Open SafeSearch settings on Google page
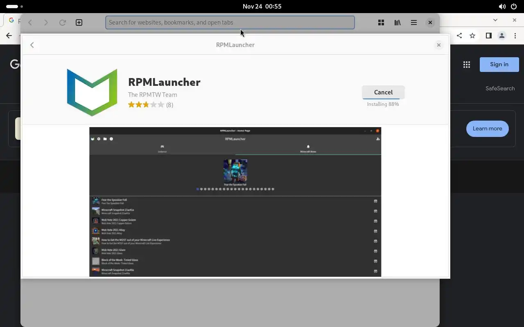 [500, 88]
